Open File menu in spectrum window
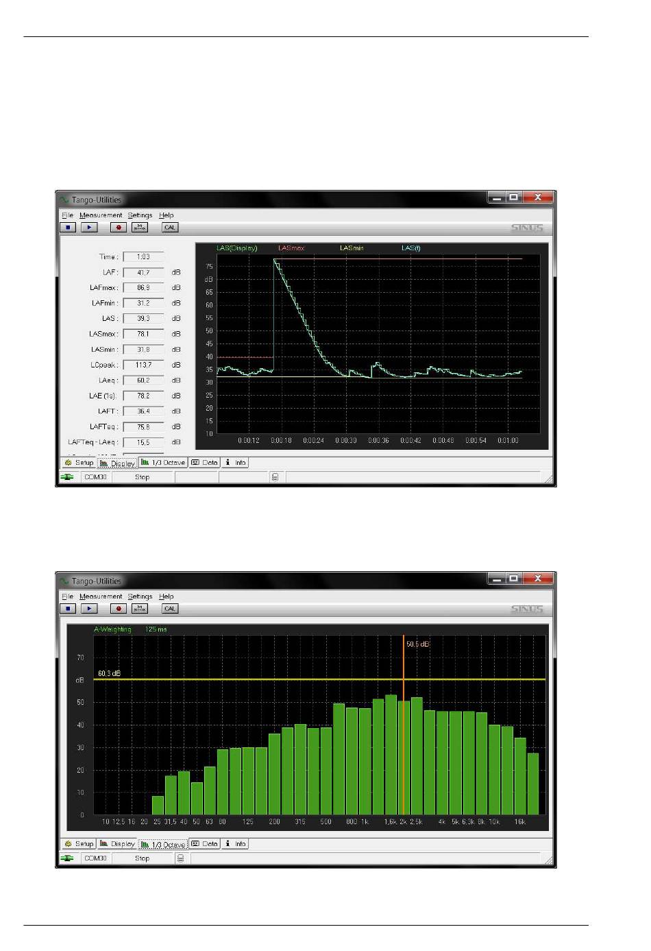Image resolution: width=651 pixels, height=951 pixels. 68,597
